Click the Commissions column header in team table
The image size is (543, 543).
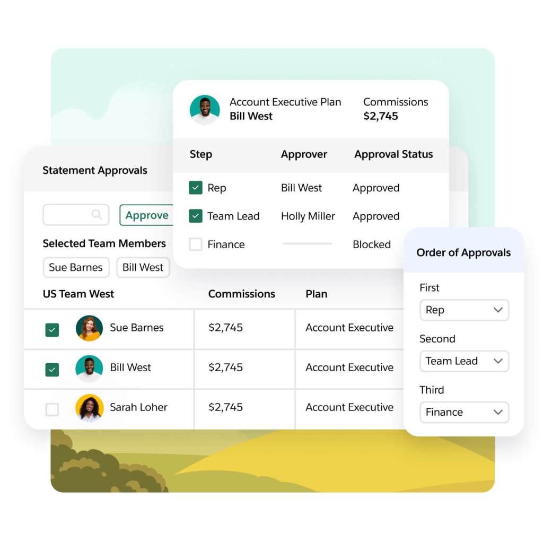point(241,294)
